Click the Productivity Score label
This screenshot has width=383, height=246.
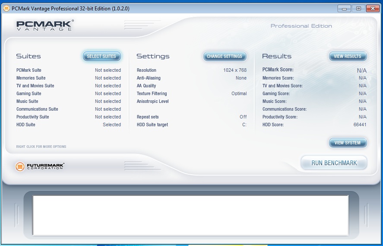280,117
